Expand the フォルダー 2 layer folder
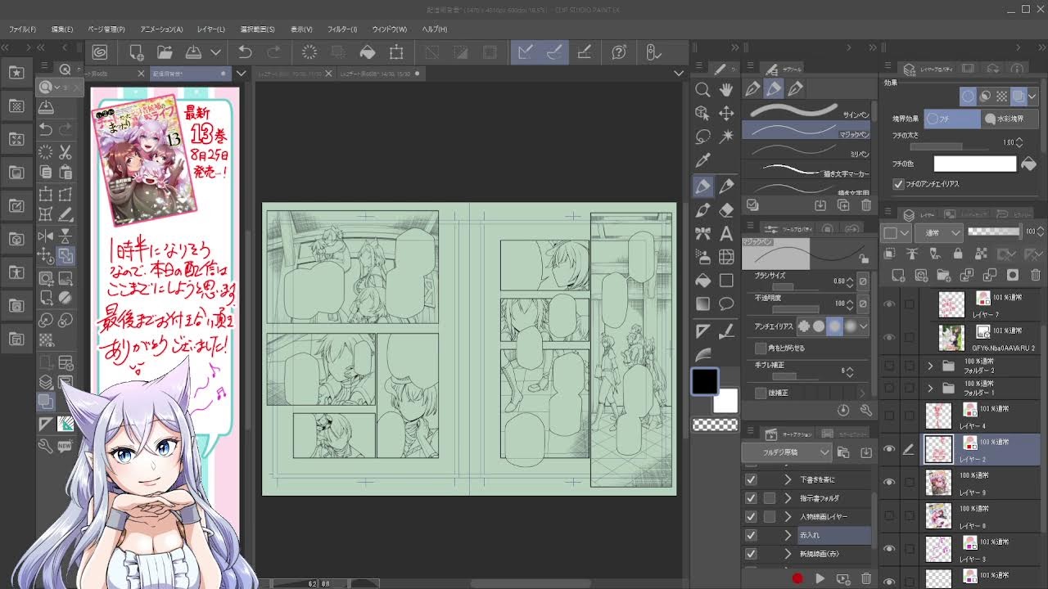 point(930,366)
